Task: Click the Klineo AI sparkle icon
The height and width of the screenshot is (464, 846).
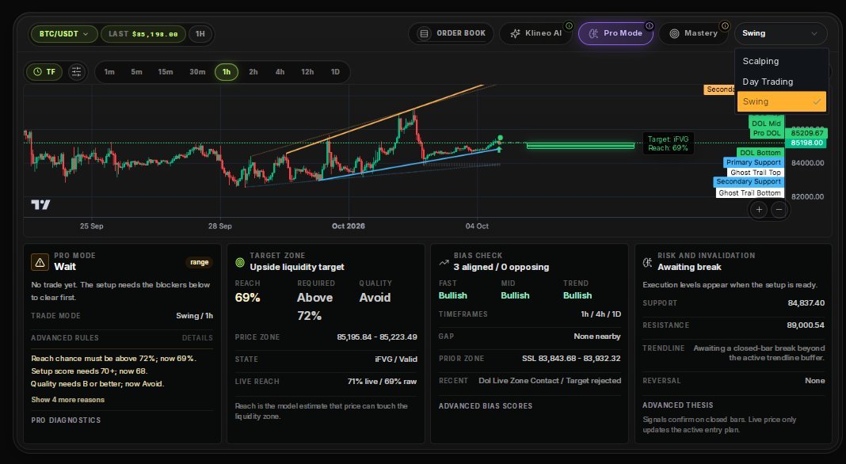Action: tap(515, 33)
